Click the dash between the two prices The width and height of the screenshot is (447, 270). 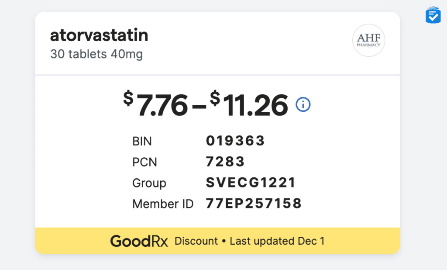199,107
